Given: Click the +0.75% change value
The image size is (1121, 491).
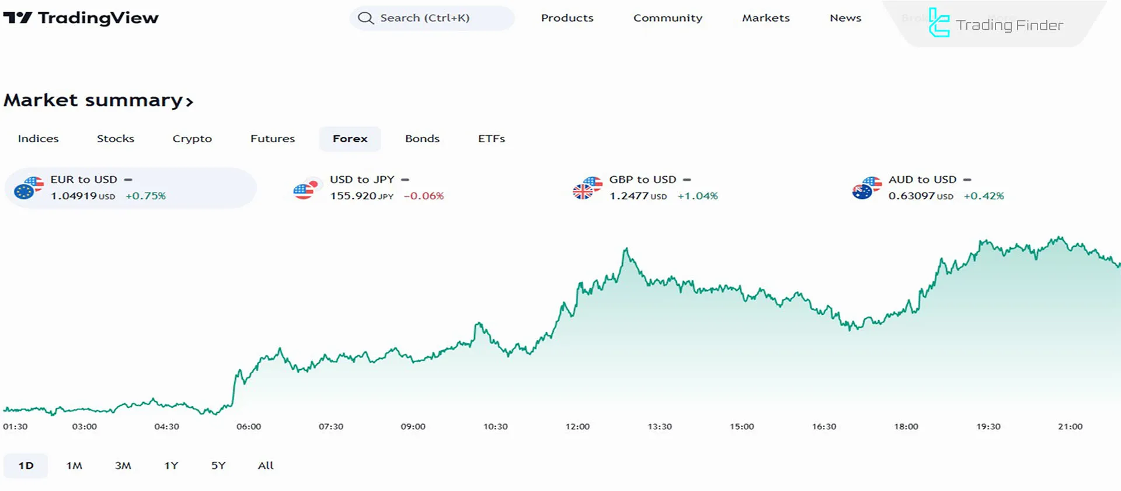Looking at the screenshot, I should pyautogui.click(x=146, y=196).
